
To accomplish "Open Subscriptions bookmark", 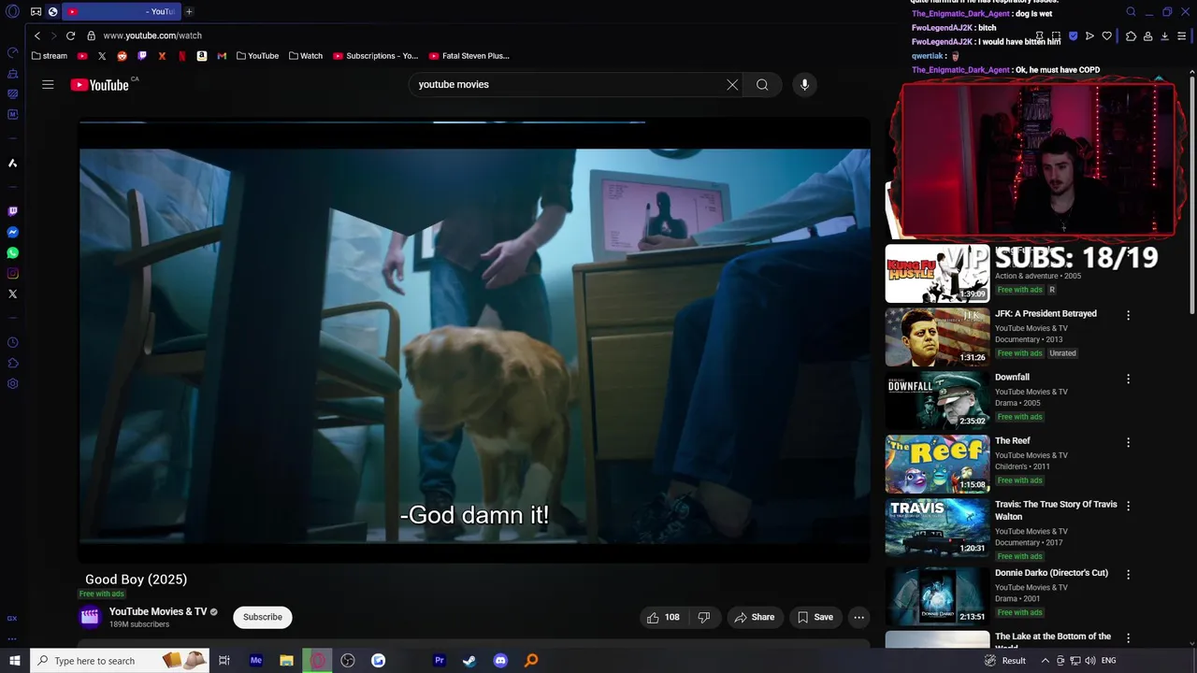I will (376, 56).
